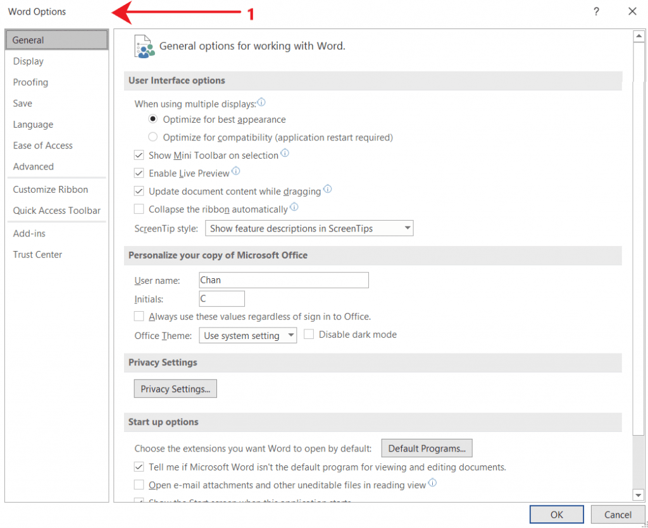Open the General category
The height and width of the screenshot is (528, 648).
click(x=56, y=40)
